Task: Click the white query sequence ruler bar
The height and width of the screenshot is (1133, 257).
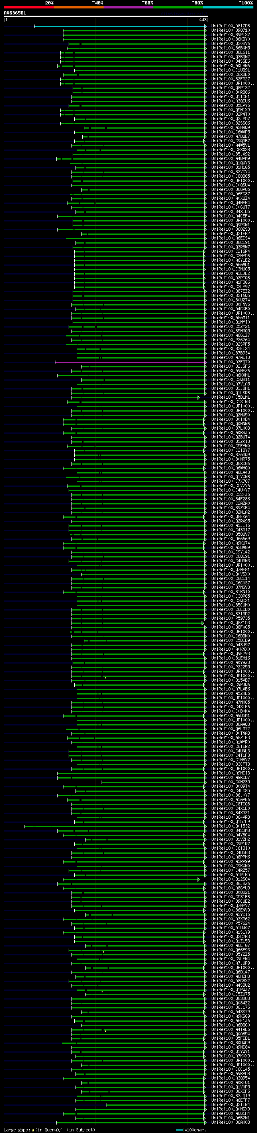Action: [x=106, y=17]
